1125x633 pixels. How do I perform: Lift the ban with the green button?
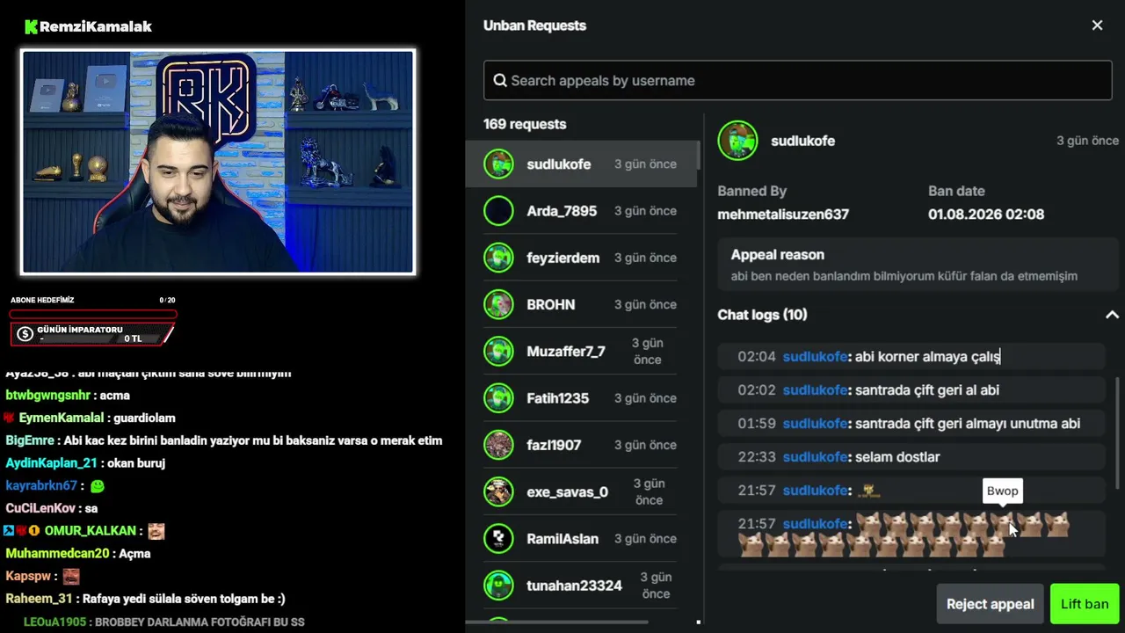(1085, 604)
